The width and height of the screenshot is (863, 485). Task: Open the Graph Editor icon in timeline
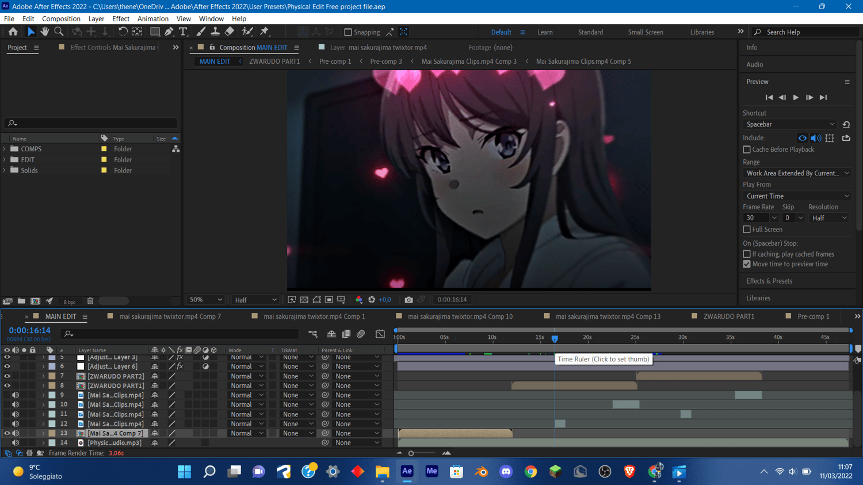pos(380,334)
